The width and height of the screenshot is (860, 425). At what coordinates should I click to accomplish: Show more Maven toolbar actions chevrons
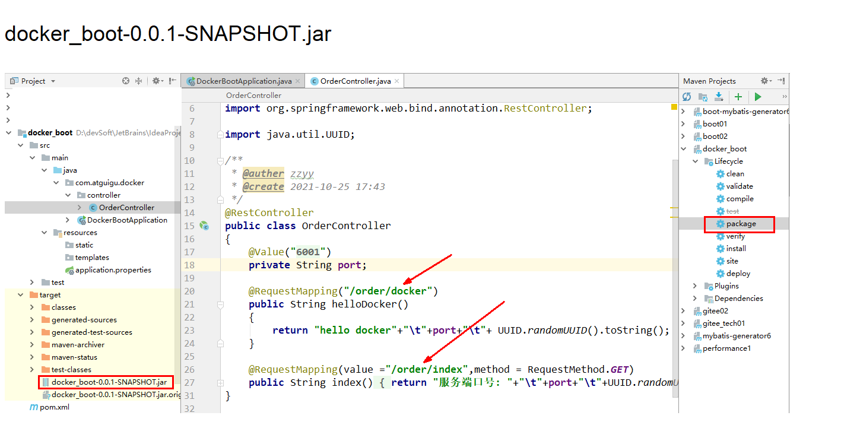click(x=785, y=96)
